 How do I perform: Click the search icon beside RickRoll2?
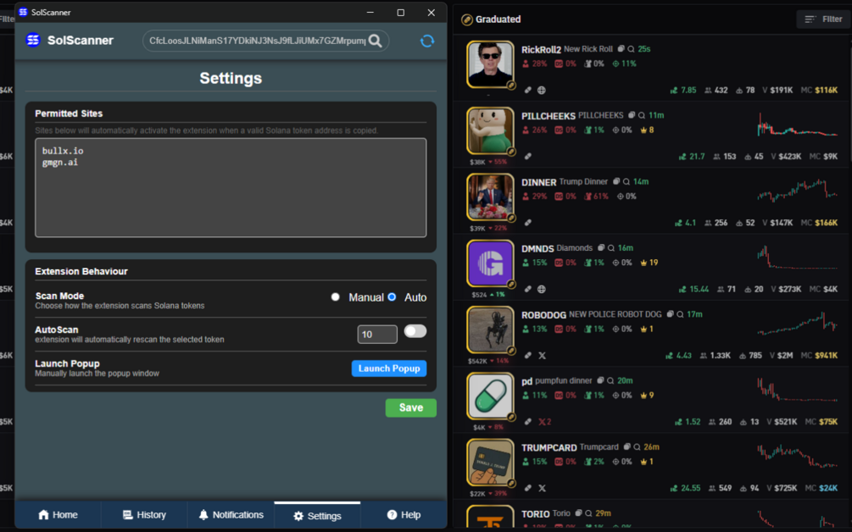point(631,49)
